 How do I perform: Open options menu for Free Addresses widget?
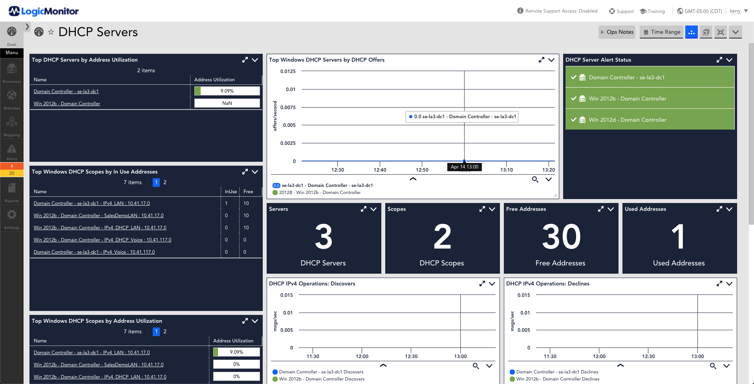point(611,209)
